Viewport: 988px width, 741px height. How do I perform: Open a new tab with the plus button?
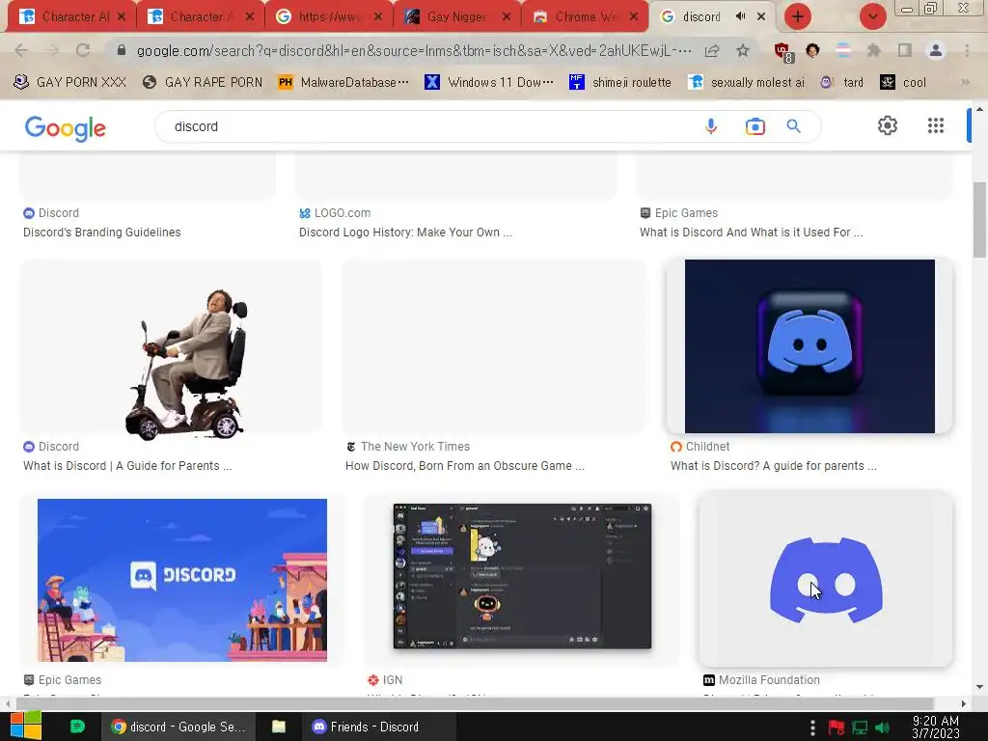(797, 16)
